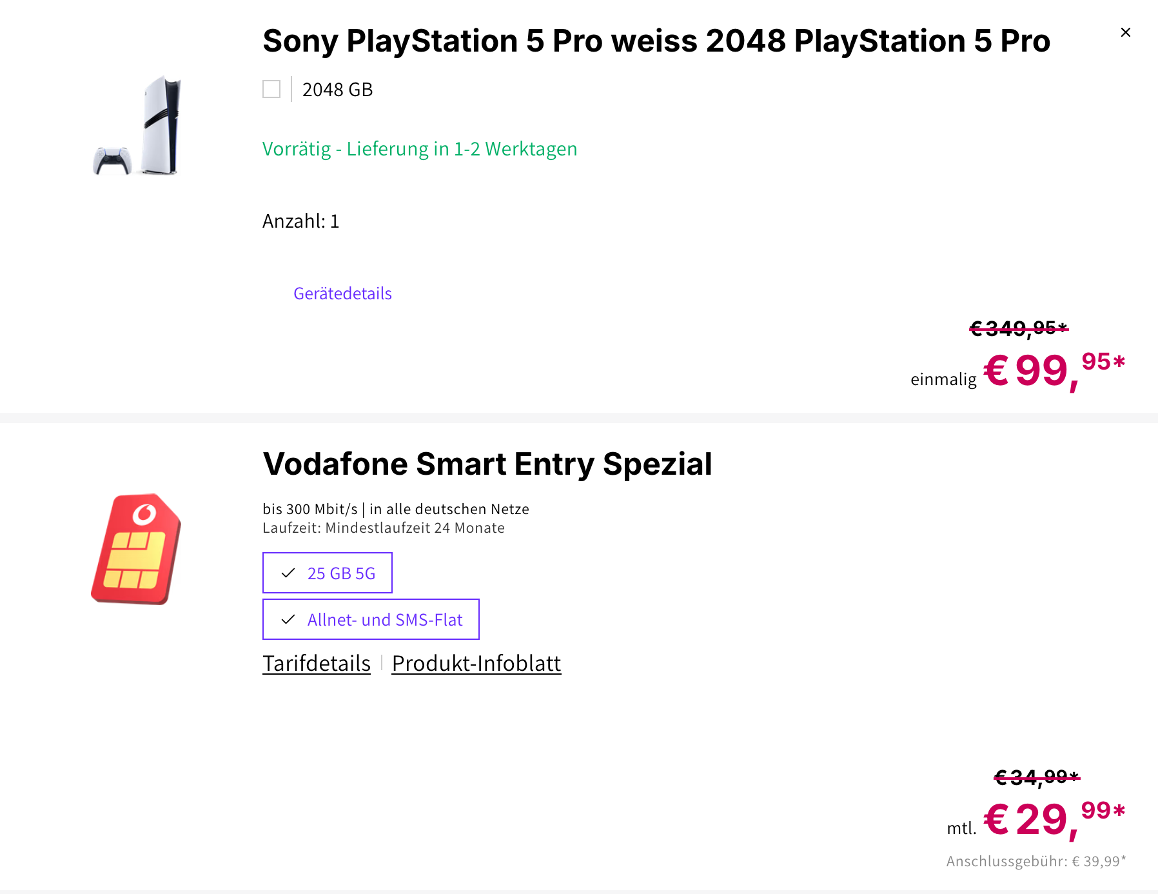Screen dimensions: 1158x894
Task: Click the Vorrätig delivery availability text
Action: [x=420, y=149]
